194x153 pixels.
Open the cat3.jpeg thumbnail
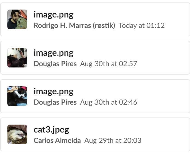tap(17, 134)
